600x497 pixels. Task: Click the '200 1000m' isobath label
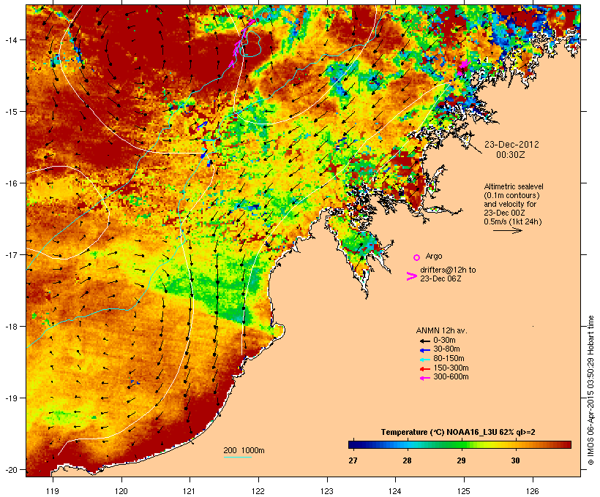click(244, 450)
